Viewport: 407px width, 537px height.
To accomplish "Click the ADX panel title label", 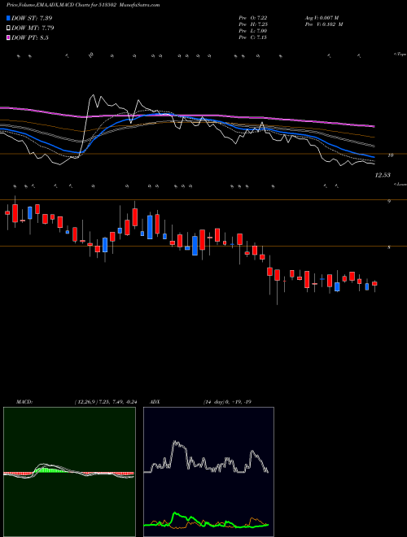I will coord(155,402).
